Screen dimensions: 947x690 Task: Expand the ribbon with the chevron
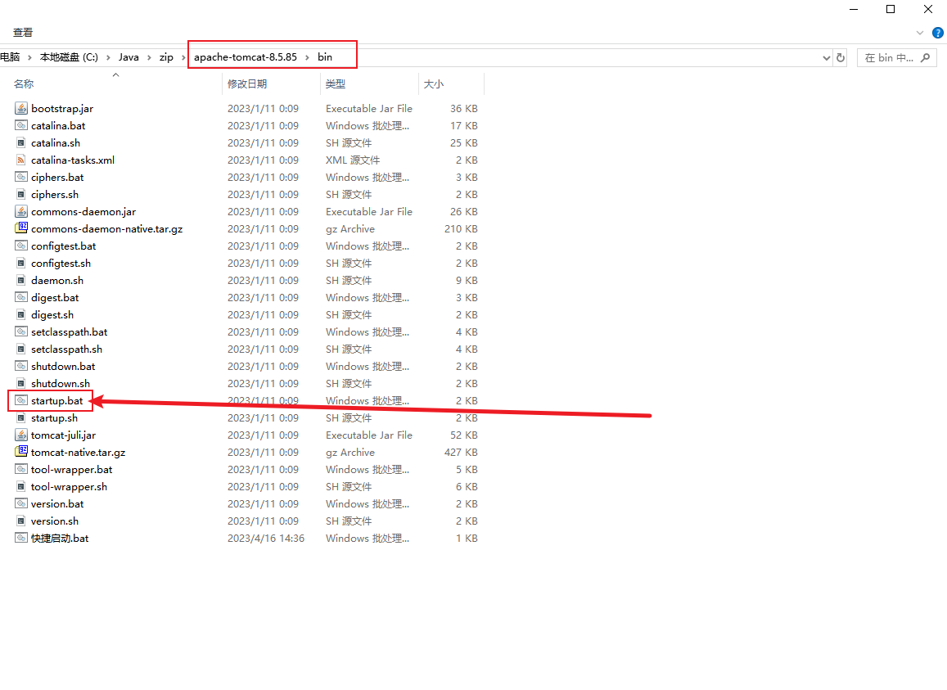tap(920, 33)
